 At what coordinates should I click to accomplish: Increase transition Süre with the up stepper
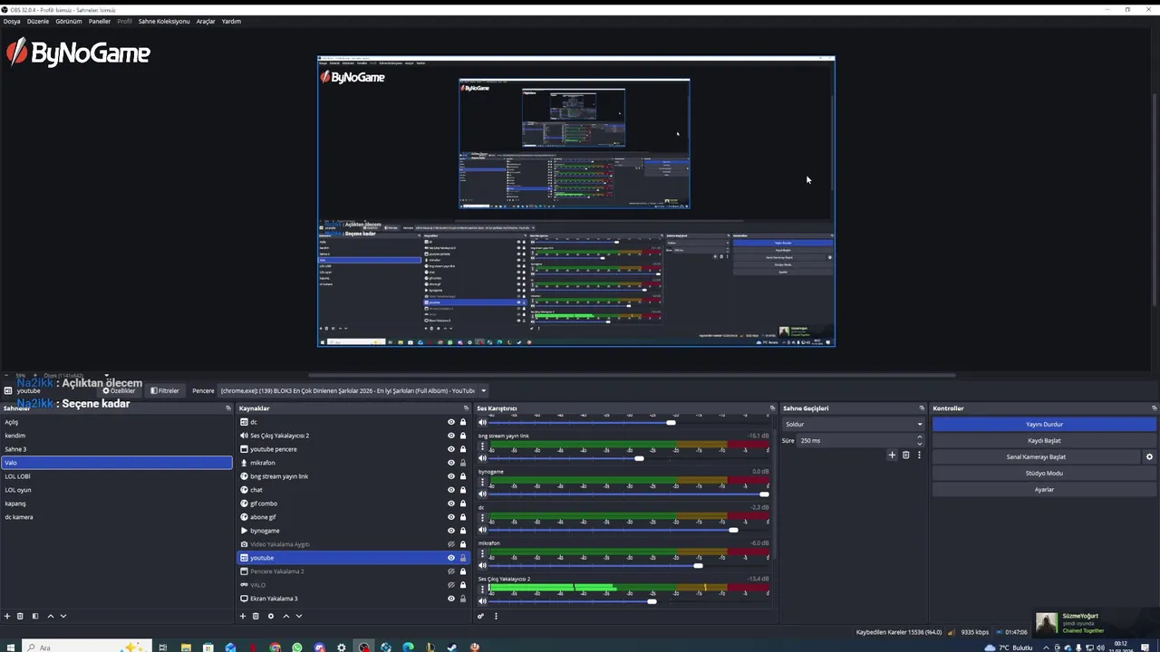pos(920,437)
